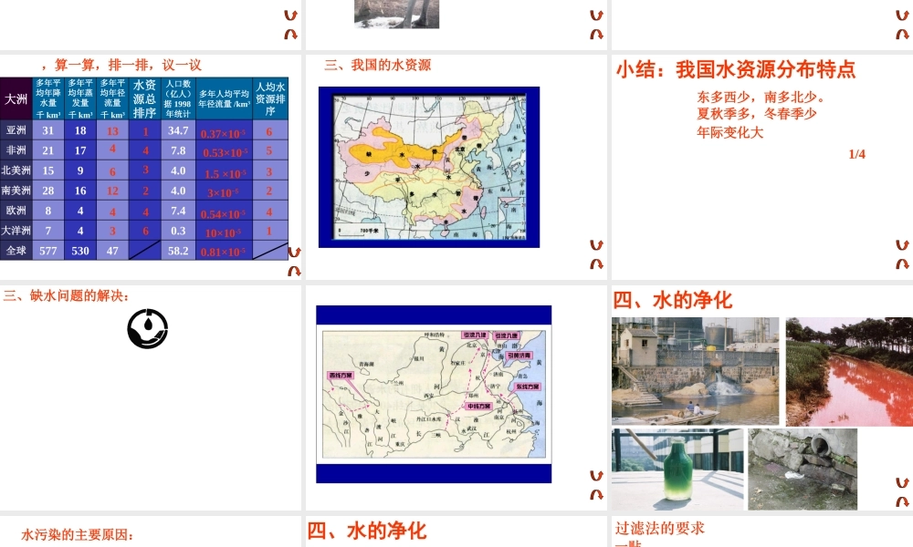Click the 34.7 population cell for 亚洲
The height and width of the screenshot is (547, 913).
point(178,130)
